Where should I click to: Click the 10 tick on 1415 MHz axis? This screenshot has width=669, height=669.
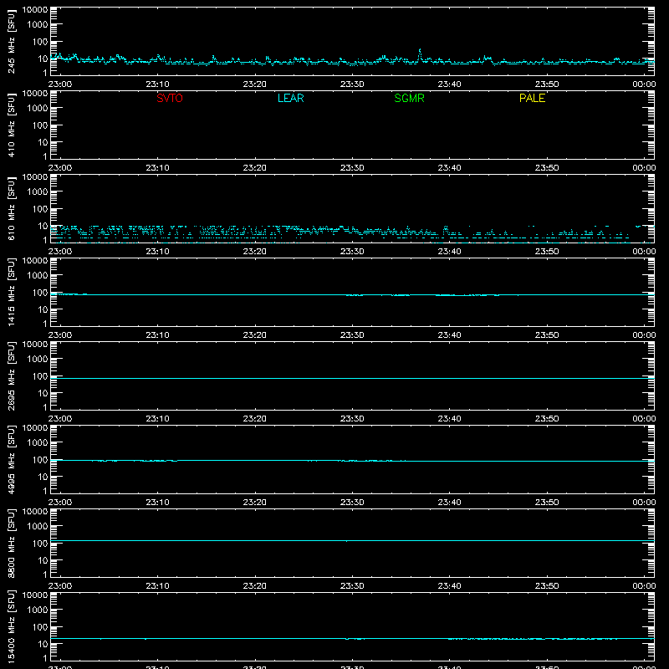43,309
